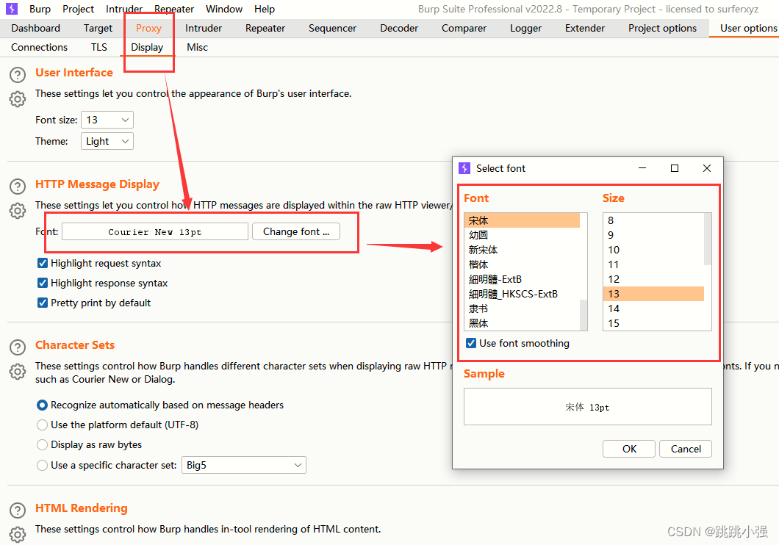Switch to the Comparer tab
The height and width of the screenshot is (545, 779).
click(x=464, y=29)
